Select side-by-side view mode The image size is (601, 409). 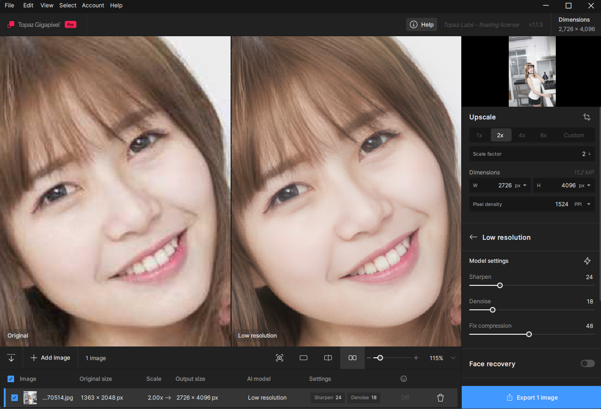coord(352,358)
